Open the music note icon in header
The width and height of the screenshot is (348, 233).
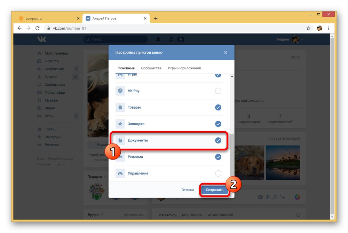[x=171, y=39]
